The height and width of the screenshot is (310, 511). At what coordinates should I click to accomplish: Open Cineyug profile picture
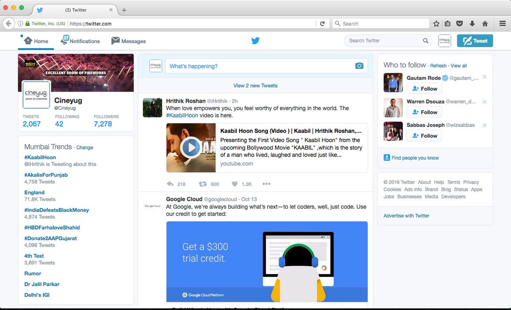click(36, 95)
